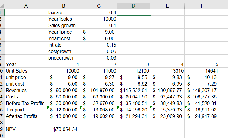The height and width of the screenshot is (138, 228).
Task: Select Sales growth value 0.1
Action: click(99, 25)
